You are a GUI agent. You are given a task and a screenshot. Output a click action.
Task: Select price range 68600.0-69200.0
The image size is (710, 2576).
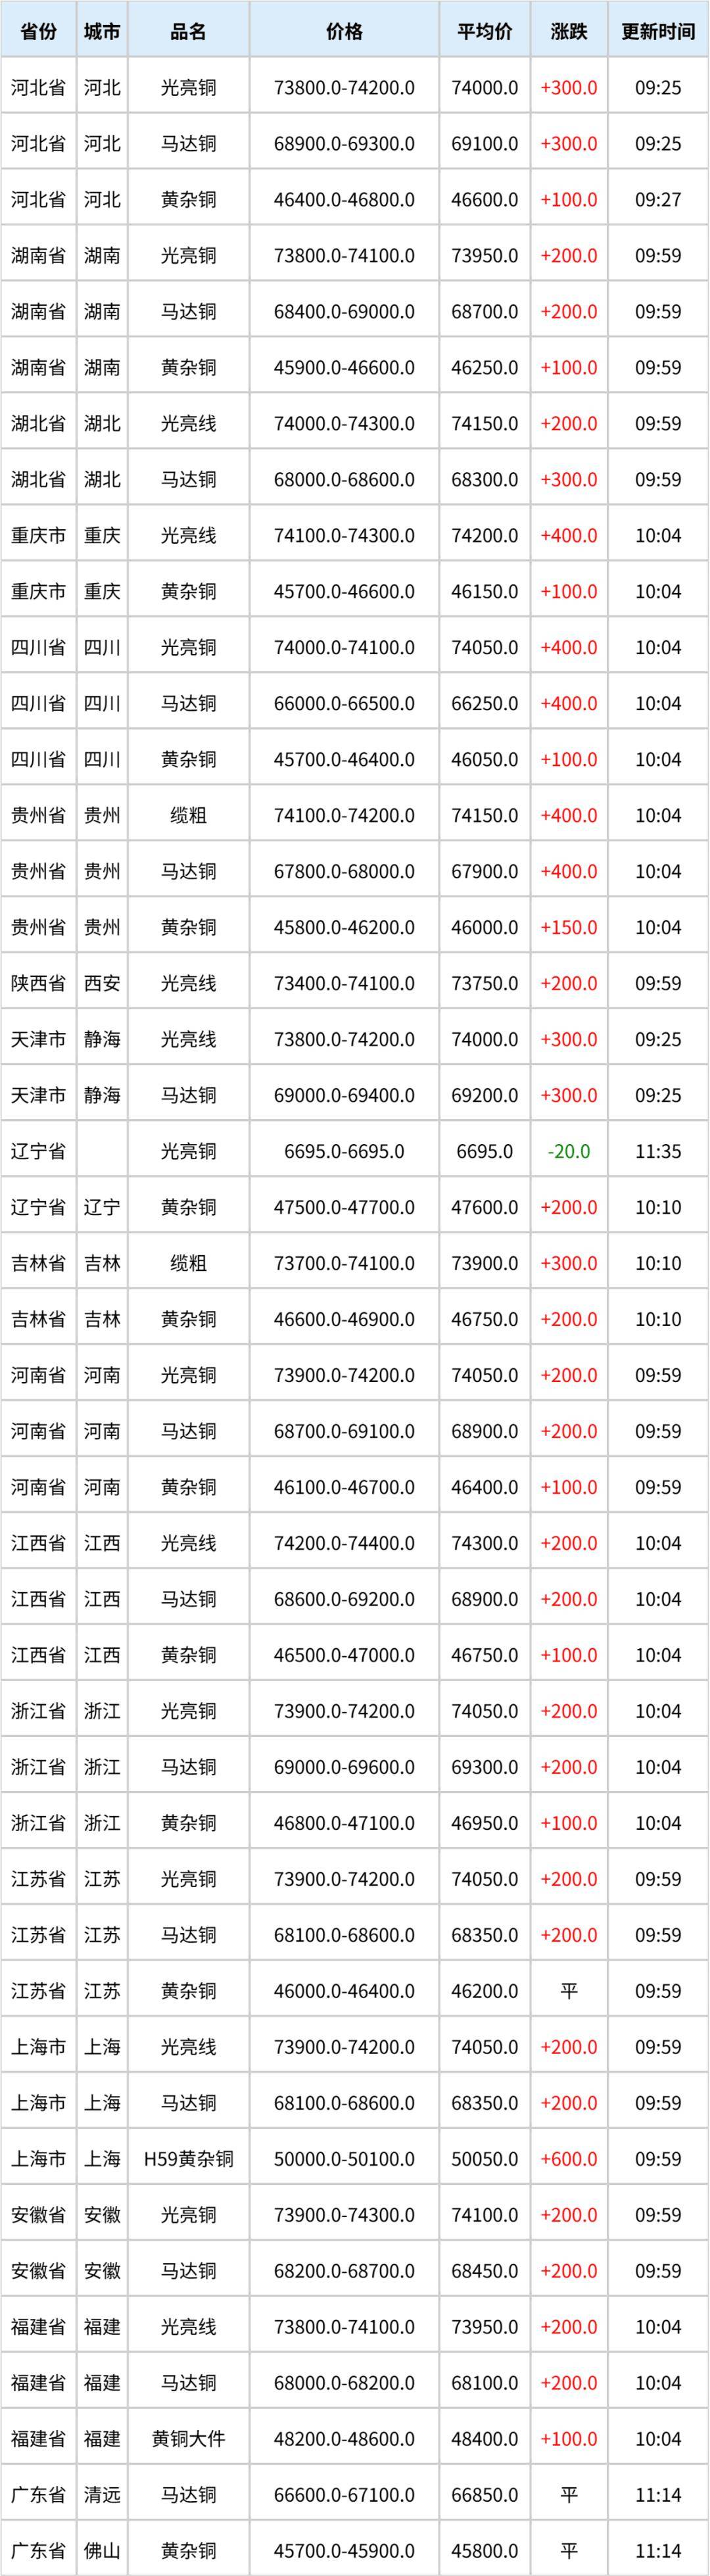344,1600
